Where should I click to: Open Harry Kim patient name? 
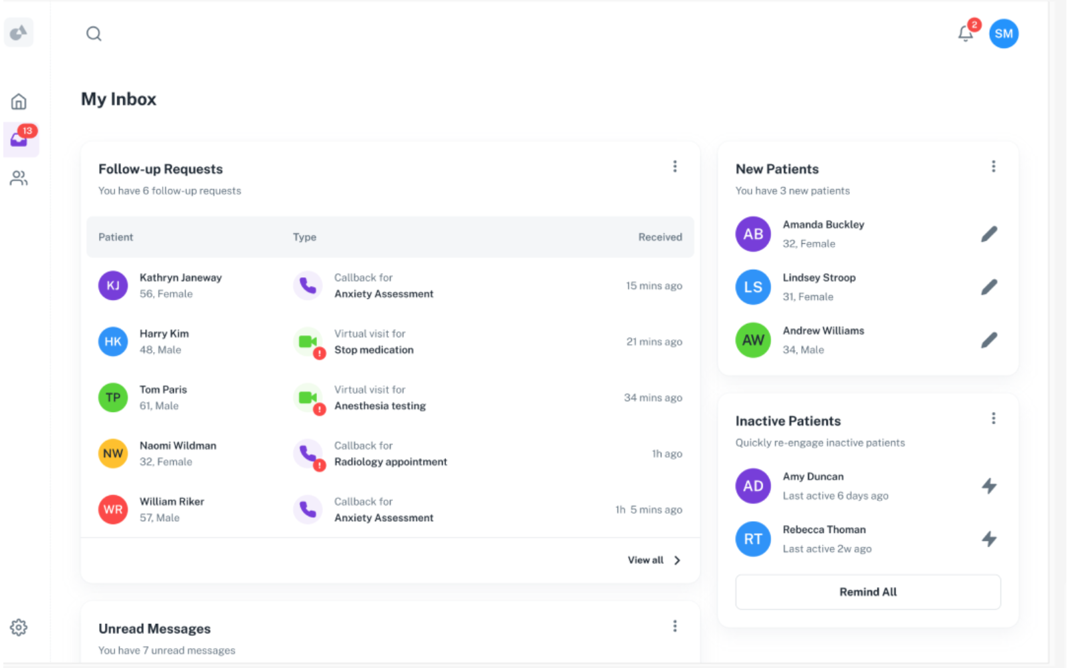(x=164, y=333)
